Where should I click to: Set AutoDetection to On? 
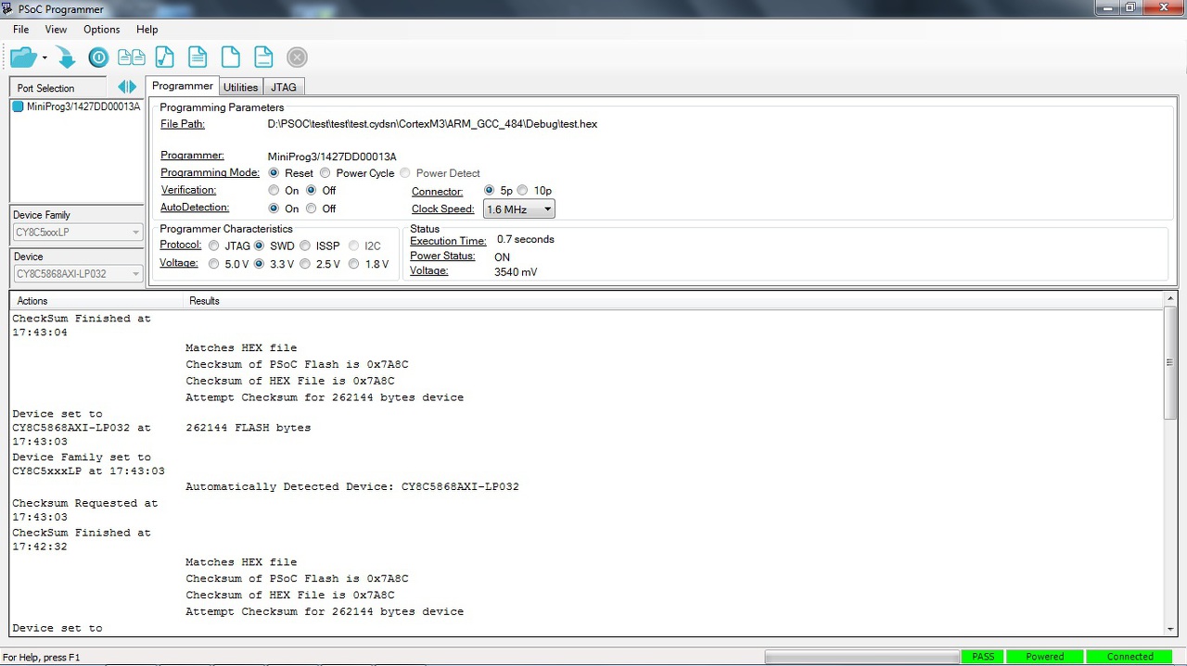(274, 209)
